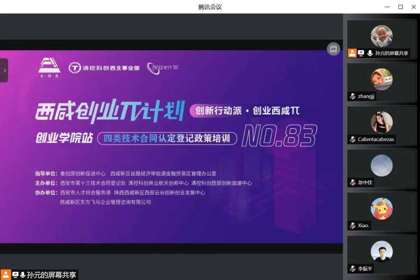This screenshot has height=280, width=420.
Task: Expand the collapsed left side panel arrow
Action: 4,70
